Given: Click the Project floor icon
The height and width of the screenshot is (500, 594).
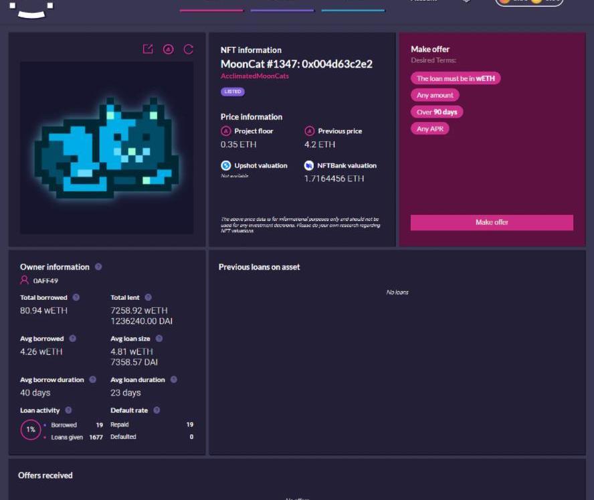Looking at the screenshot, I should click(x=226, y=131).
